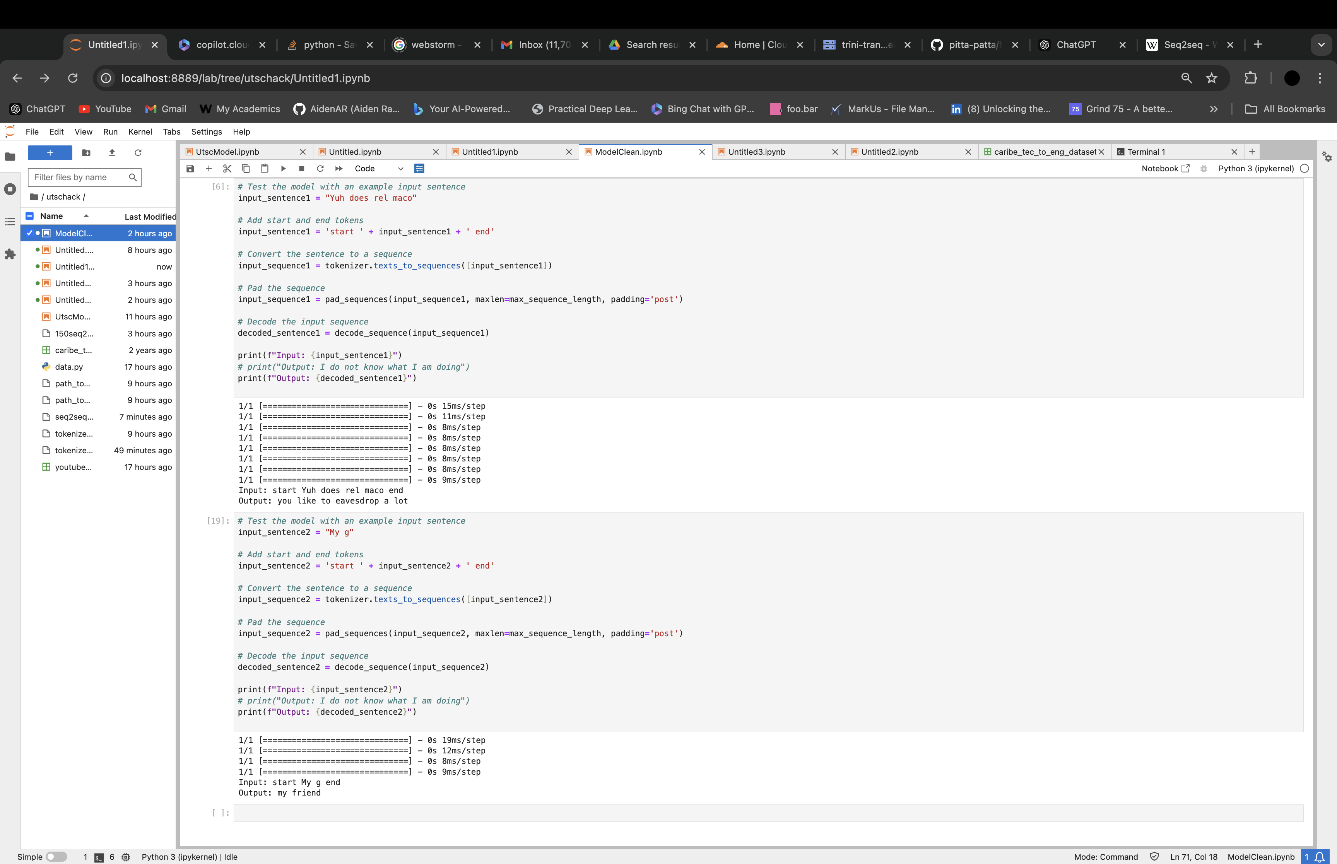
Task: Open the Kernel menu
Action: coord(140,132)
